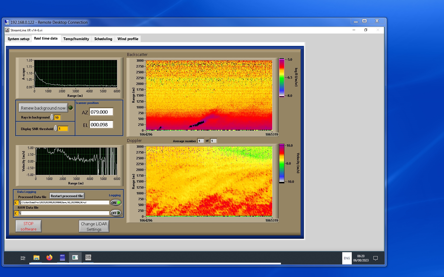The height and width of the screenshot is (277, 444).
Task: Toggle RAW data file logging OFF switch
Action: [116, 213]
